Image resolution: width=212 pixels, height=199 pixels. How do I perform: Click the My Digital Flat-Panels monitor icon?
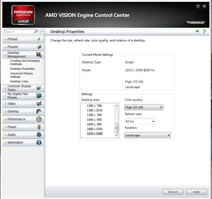click(x=39, y=96)
